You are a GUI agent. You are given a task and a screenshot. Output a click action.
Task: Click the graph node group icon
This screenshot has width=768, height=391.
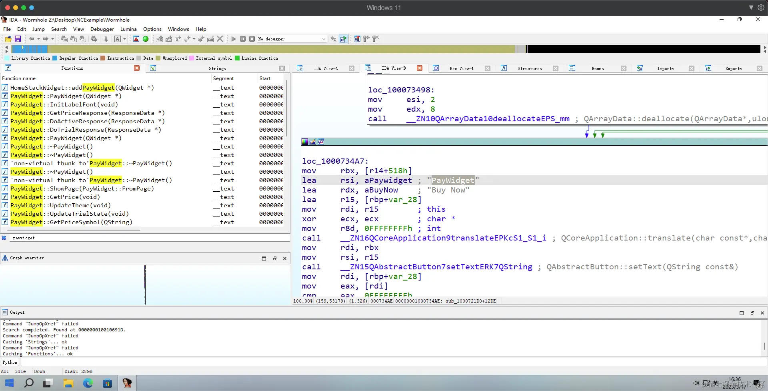[321, 142]
